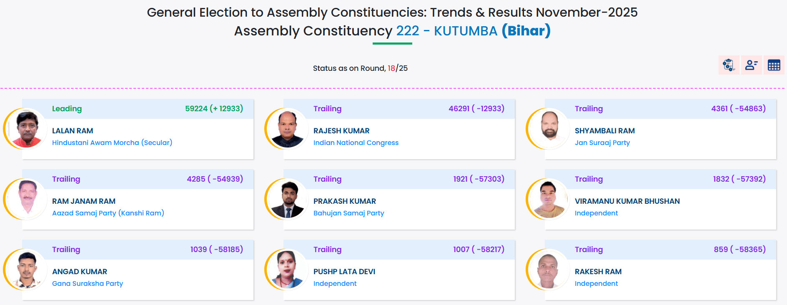
Task: Click the Bahujan Samaj Party label
Action: pyautogui.click(x=348, y=213)
